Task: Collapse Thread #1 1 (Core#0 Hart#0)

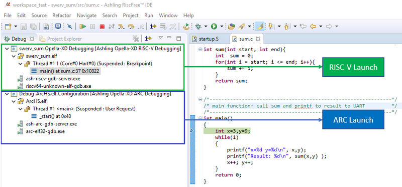Action: [x=21, y=63]
